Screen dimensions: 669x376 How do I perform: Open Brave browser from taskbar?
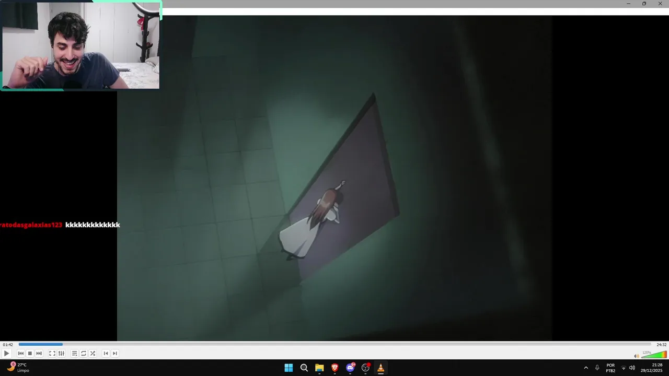(x=334, y=368)
